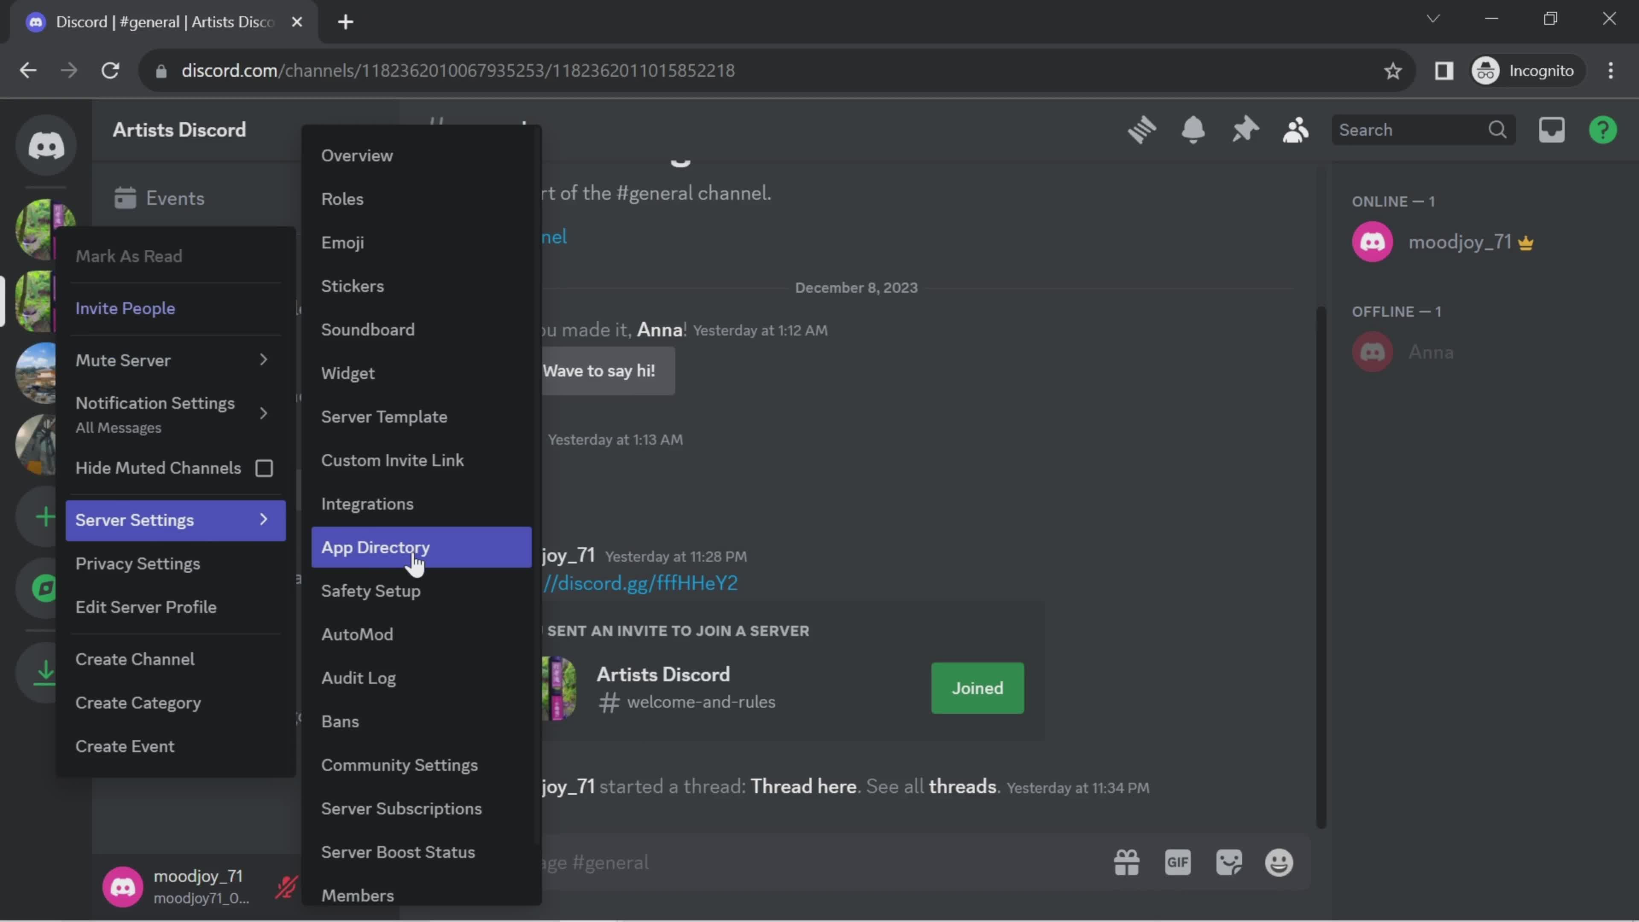1639x922 pixels.
Task: Open Chrome tab search dropdown
Action: click(1433, 19)
